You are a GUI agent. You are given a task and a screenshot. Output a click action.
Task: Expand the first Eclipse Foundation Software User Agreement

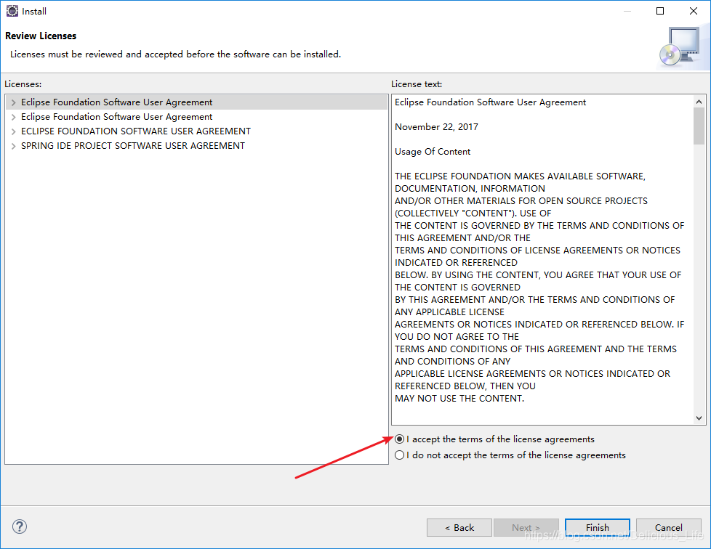(14, 102)
